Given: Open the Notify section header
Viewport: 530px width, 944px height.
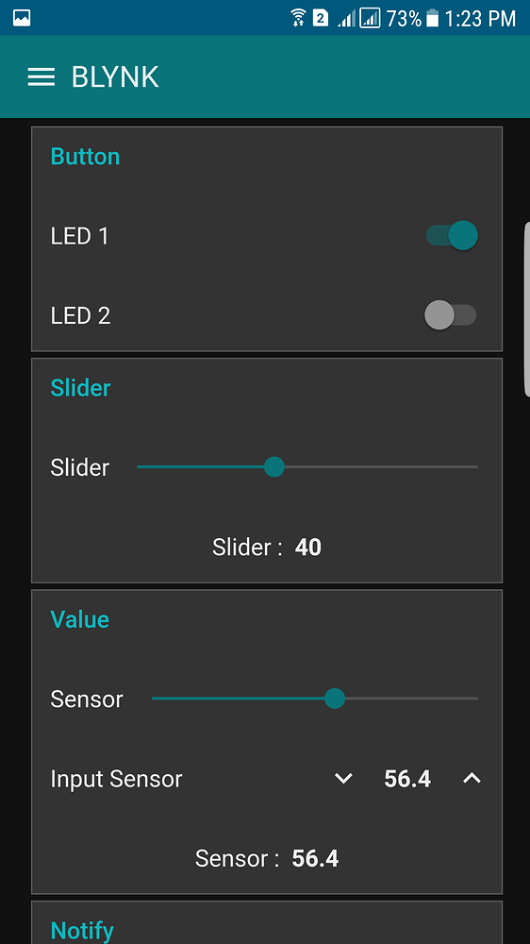Looking at the screenshot, I should (82, 930).
